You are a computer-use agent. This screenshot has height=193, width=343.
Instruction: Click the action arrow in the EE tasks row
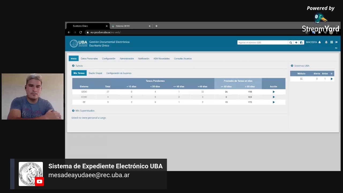tap(274, 102)
